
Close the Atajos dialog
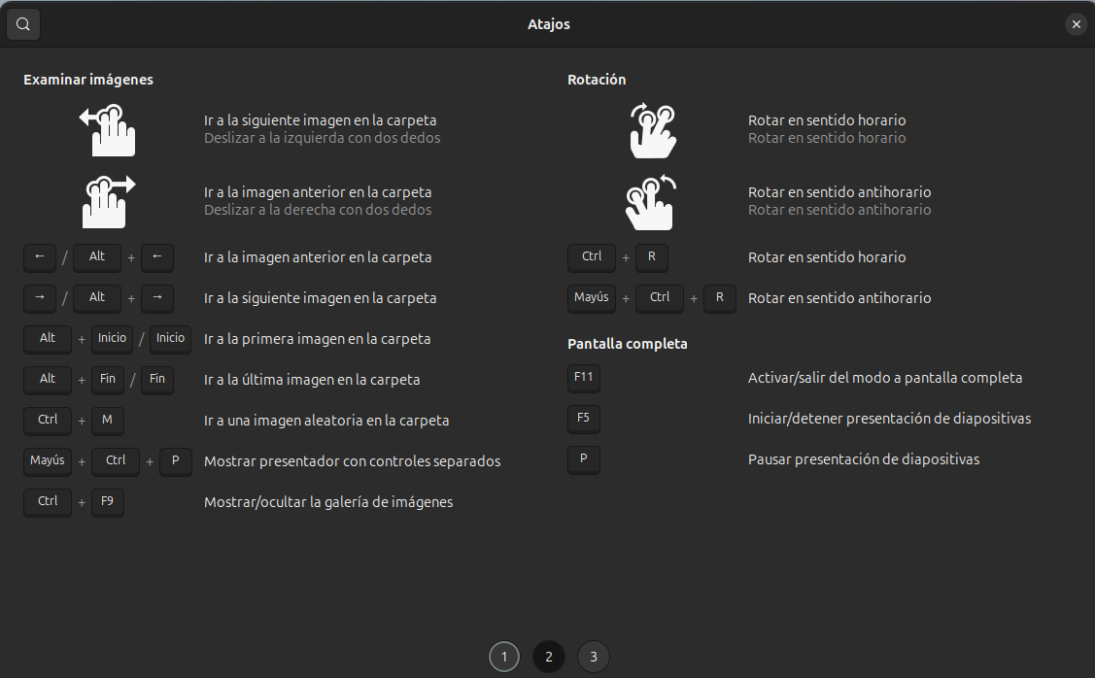pos(1077,23)
